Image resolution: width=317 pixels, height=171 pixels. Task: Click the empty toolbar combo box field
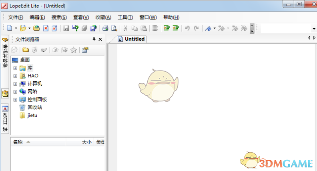click(286, 28)
